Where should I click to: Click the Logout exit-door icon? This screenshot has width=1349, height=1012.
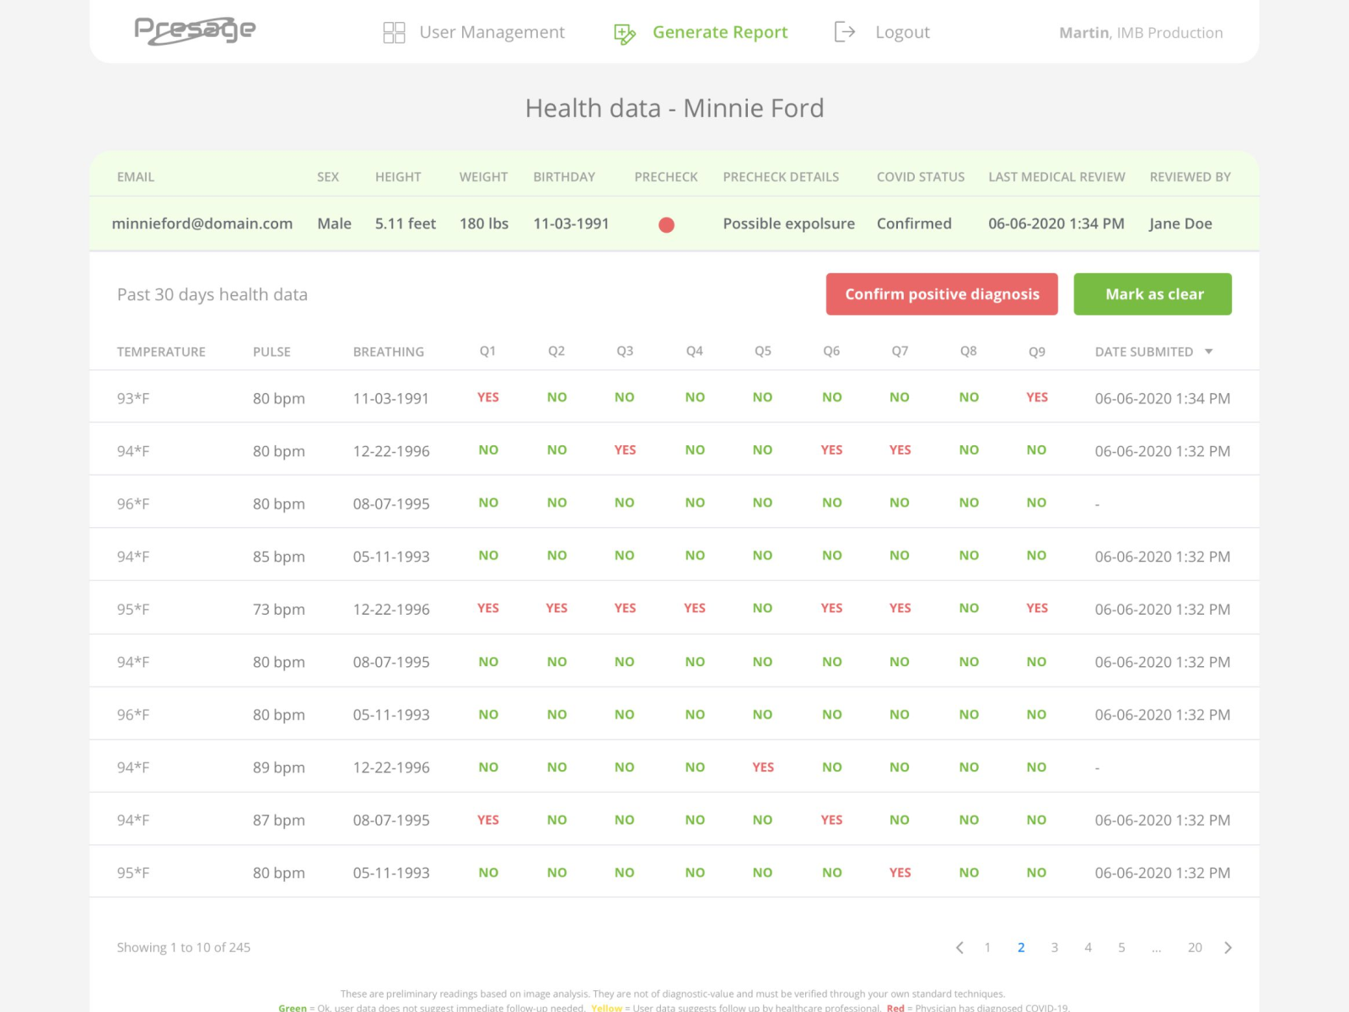pyautogui.click(x=844, y=31)
